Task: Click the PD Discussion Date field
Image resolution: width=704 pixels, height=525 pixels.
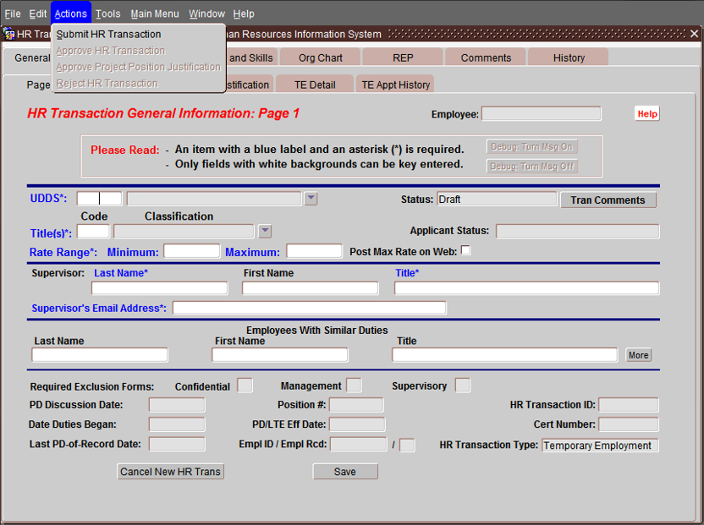Action: (177, 405)
